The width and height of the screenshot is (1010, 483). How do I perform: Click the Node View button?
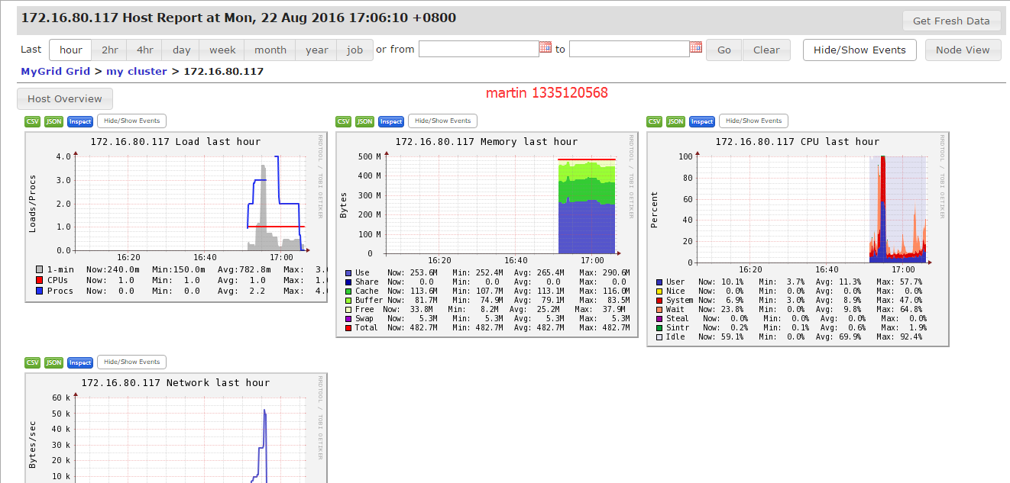963,50
